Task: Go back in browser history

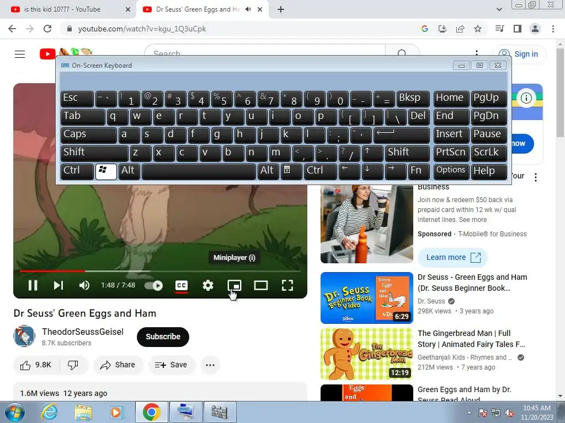Action: tap(12, 29)
